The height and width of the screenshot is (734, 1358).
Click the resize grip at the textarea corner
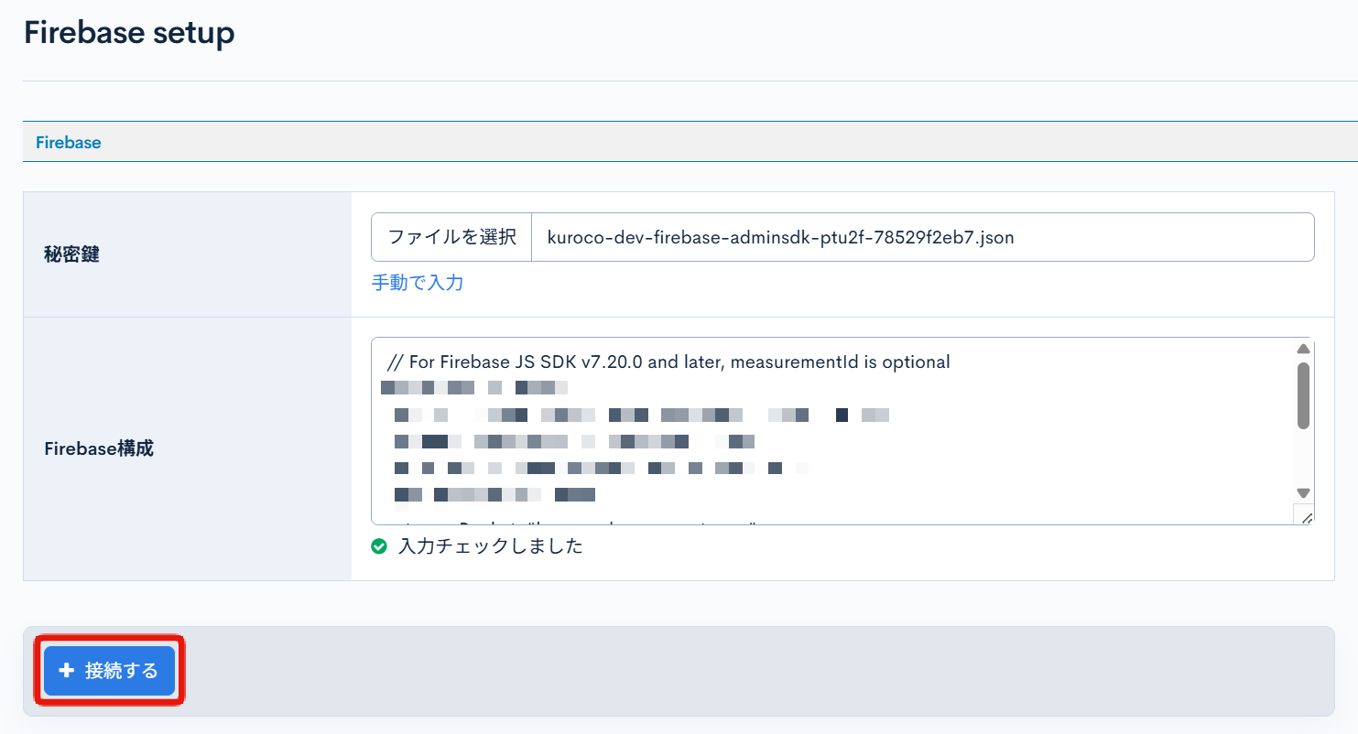pos(1307,515)
